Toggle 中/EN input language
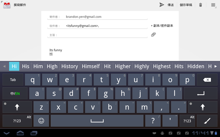220x137 pixels. pyautogui.click(x=15, y=94)
